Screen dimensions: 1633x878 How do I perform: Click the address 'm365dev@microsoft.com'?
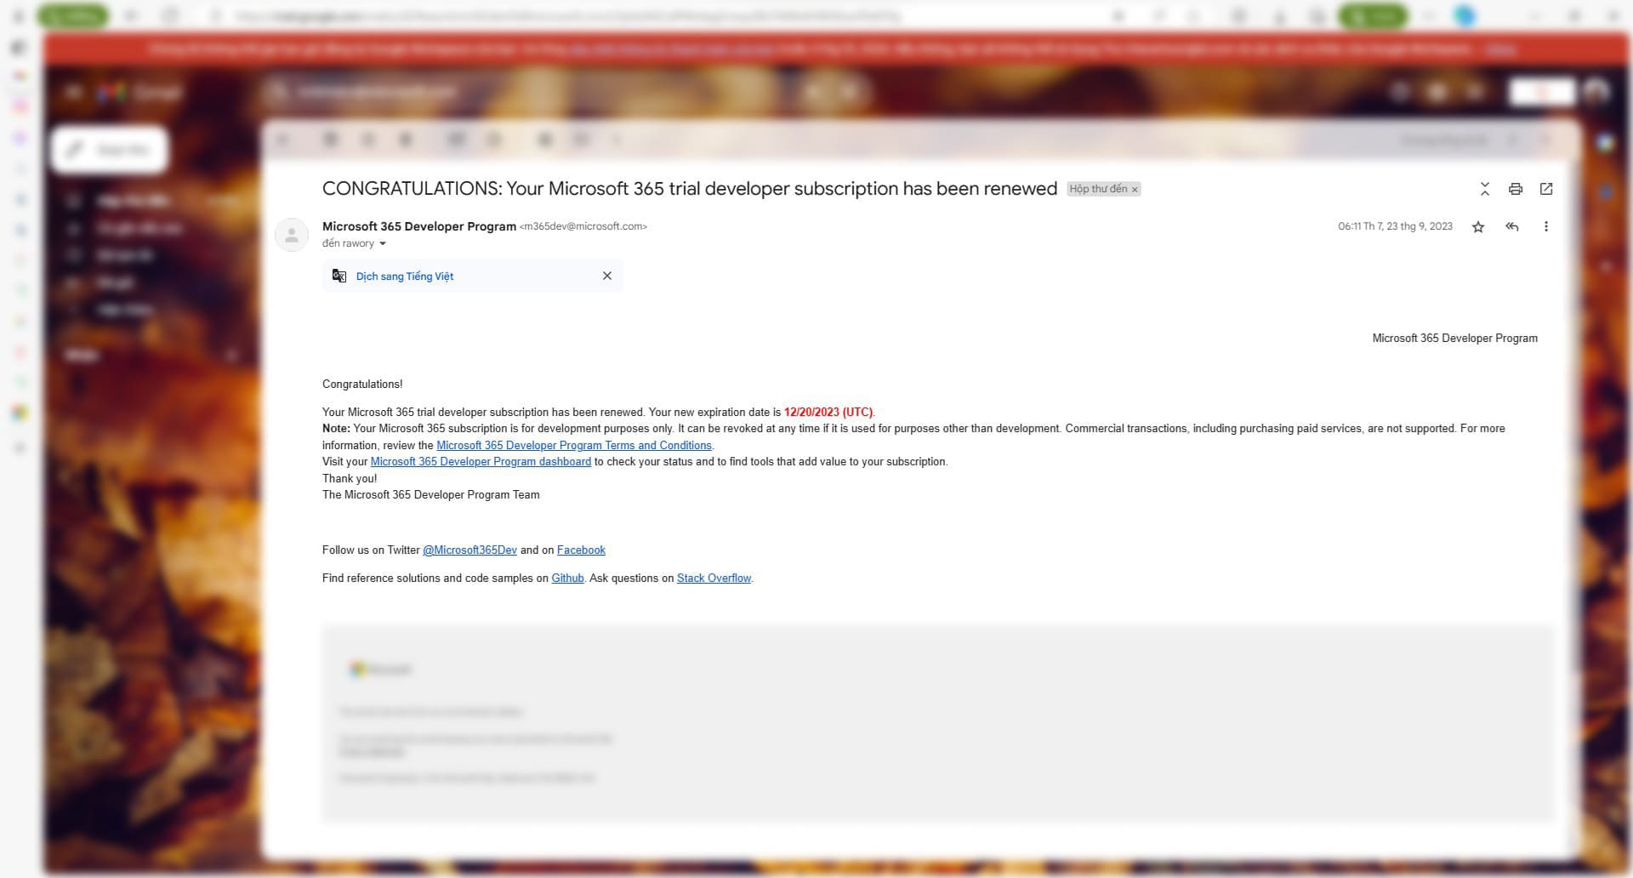coord(583,226)
